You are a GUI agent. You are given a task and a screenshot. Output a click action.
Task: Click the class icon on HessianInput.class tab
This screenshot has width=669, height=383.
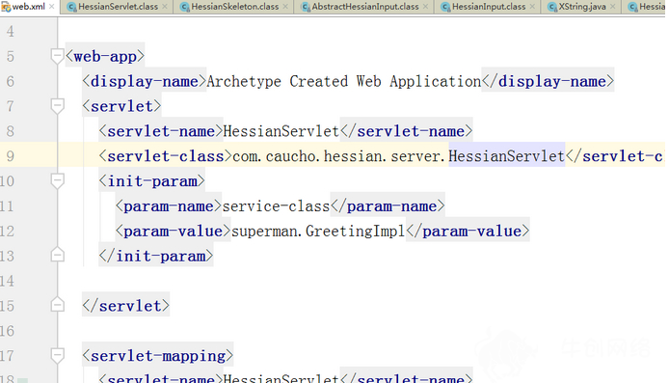445,7
